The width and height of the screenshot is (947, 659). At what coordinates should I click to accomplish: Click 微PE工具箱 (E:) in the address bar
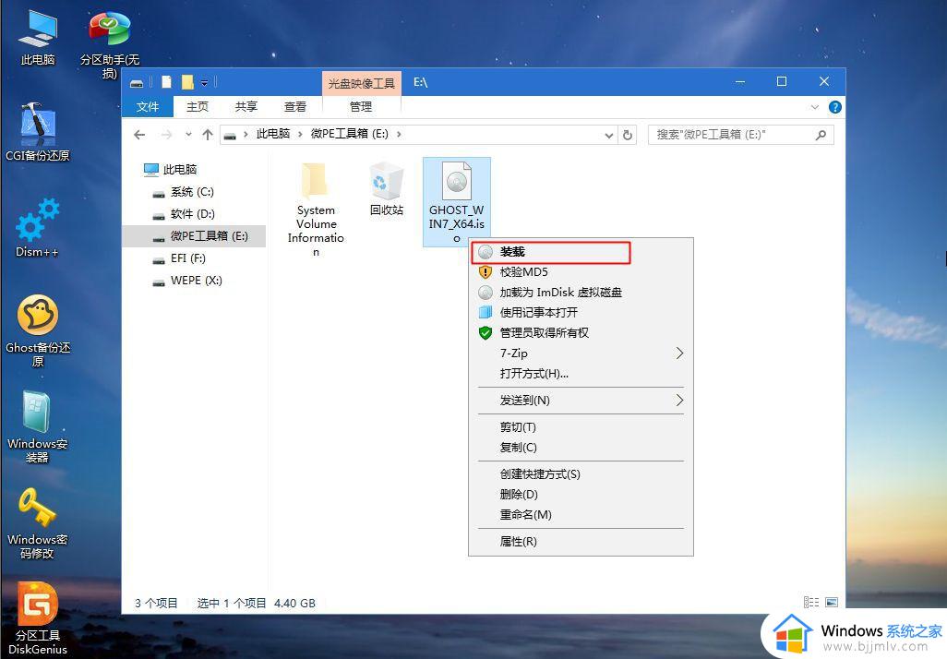click(349, 134)
